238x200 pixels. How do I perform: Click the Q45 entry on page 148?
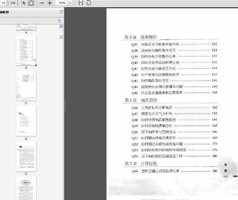coord(174,92)
